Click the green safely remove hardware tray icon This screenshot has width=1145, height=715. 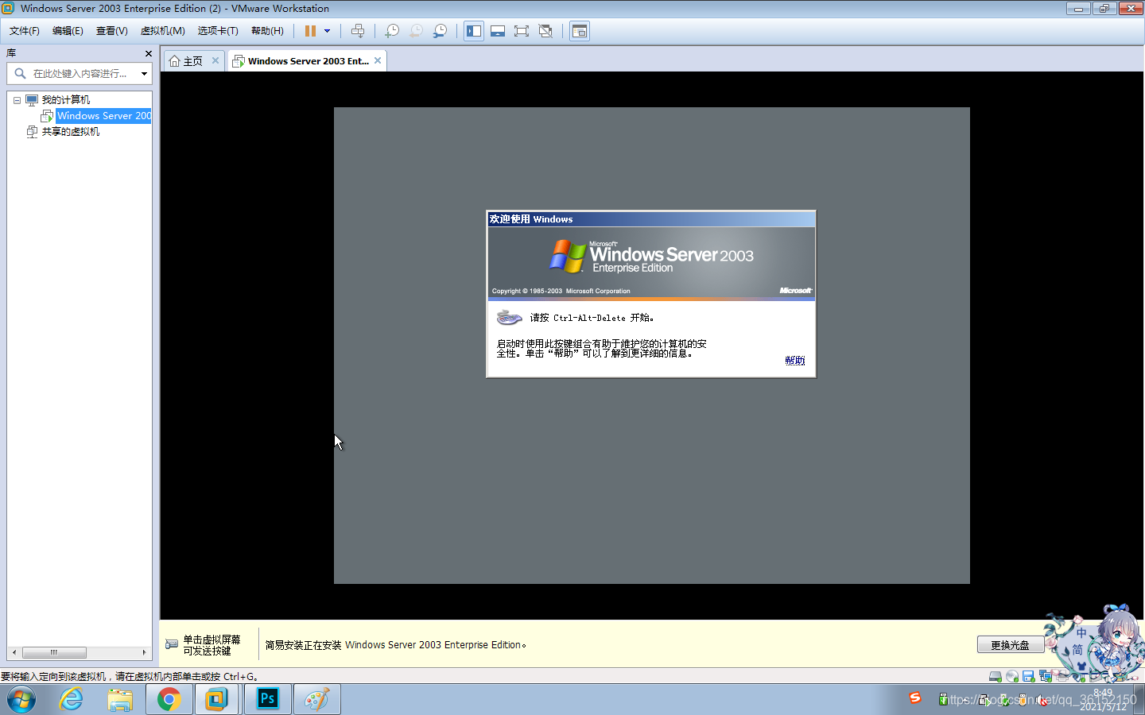[943, 700]
